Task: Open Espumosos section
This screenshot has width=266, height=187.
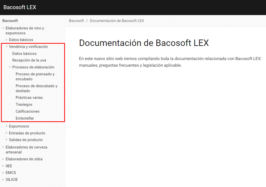Action: (19, 126)
